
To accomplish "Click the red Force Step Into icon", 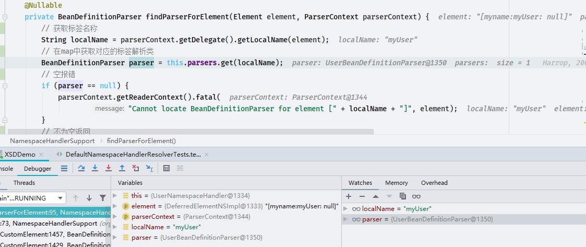I will 109,169.
